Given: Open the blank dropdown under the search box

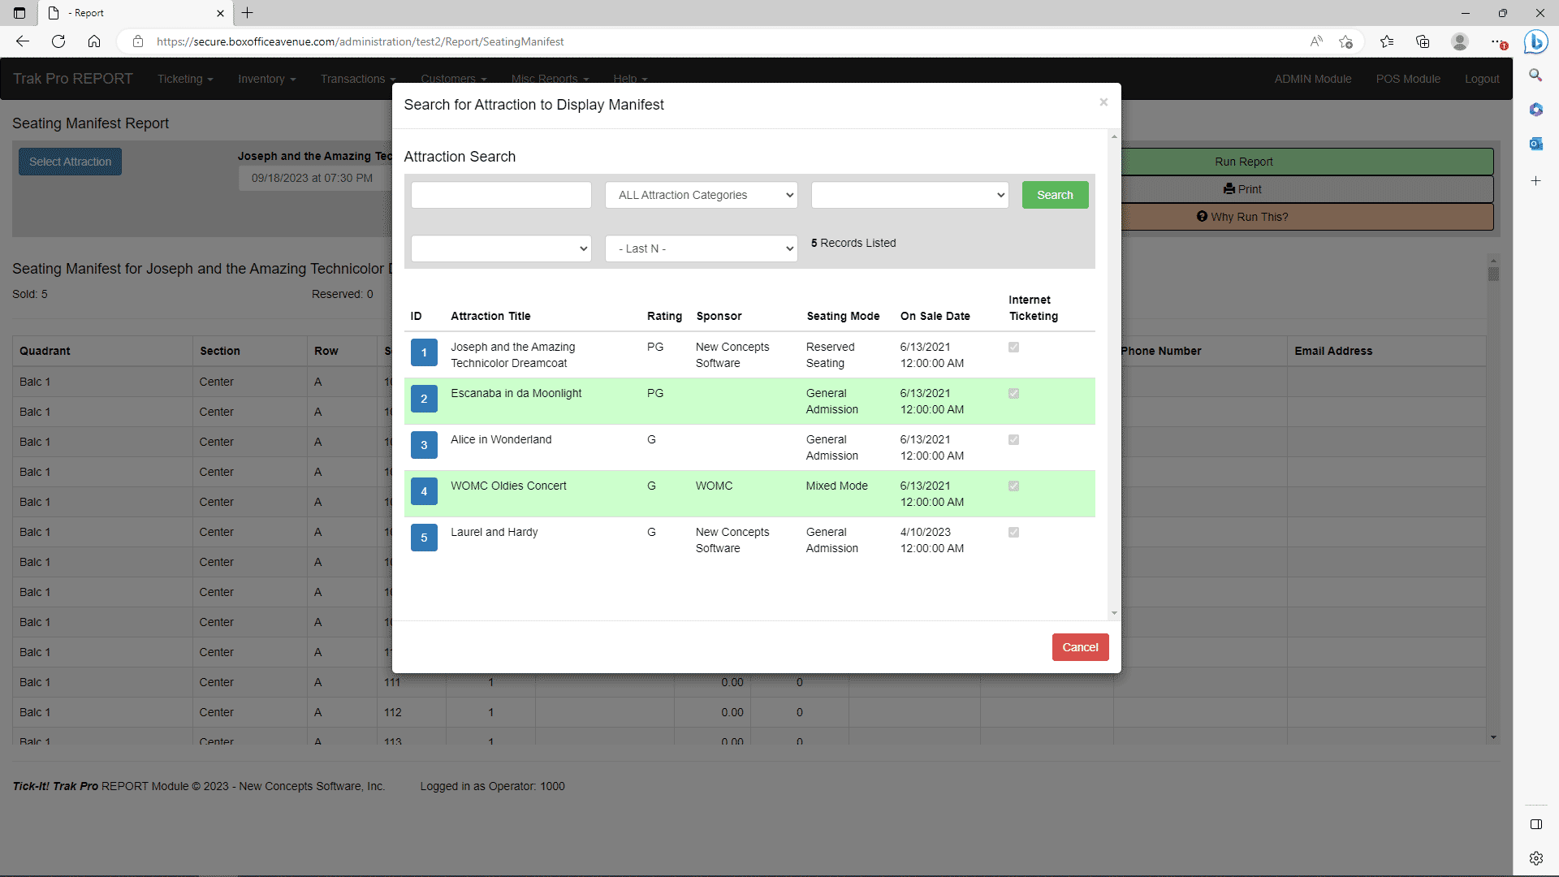Looking at the screenshot, I should click(x=501, y=248).
